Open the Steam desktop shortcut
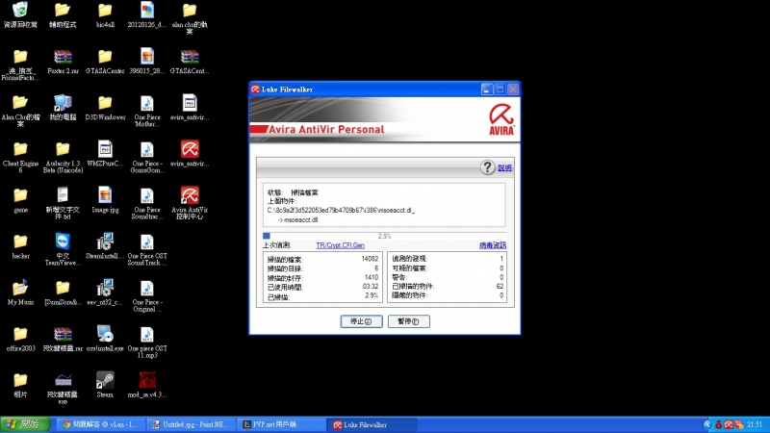Image resolution: width=770 pixels, height=433 pixels. (x=105, y=381)
